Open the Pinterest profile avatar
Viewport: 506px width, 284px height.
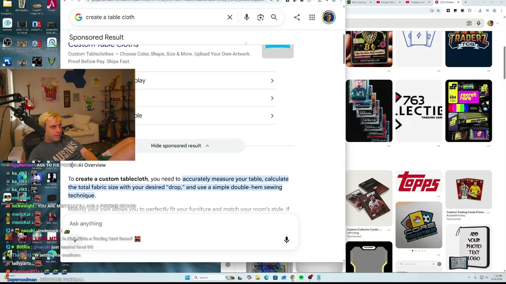pos(491,23)
